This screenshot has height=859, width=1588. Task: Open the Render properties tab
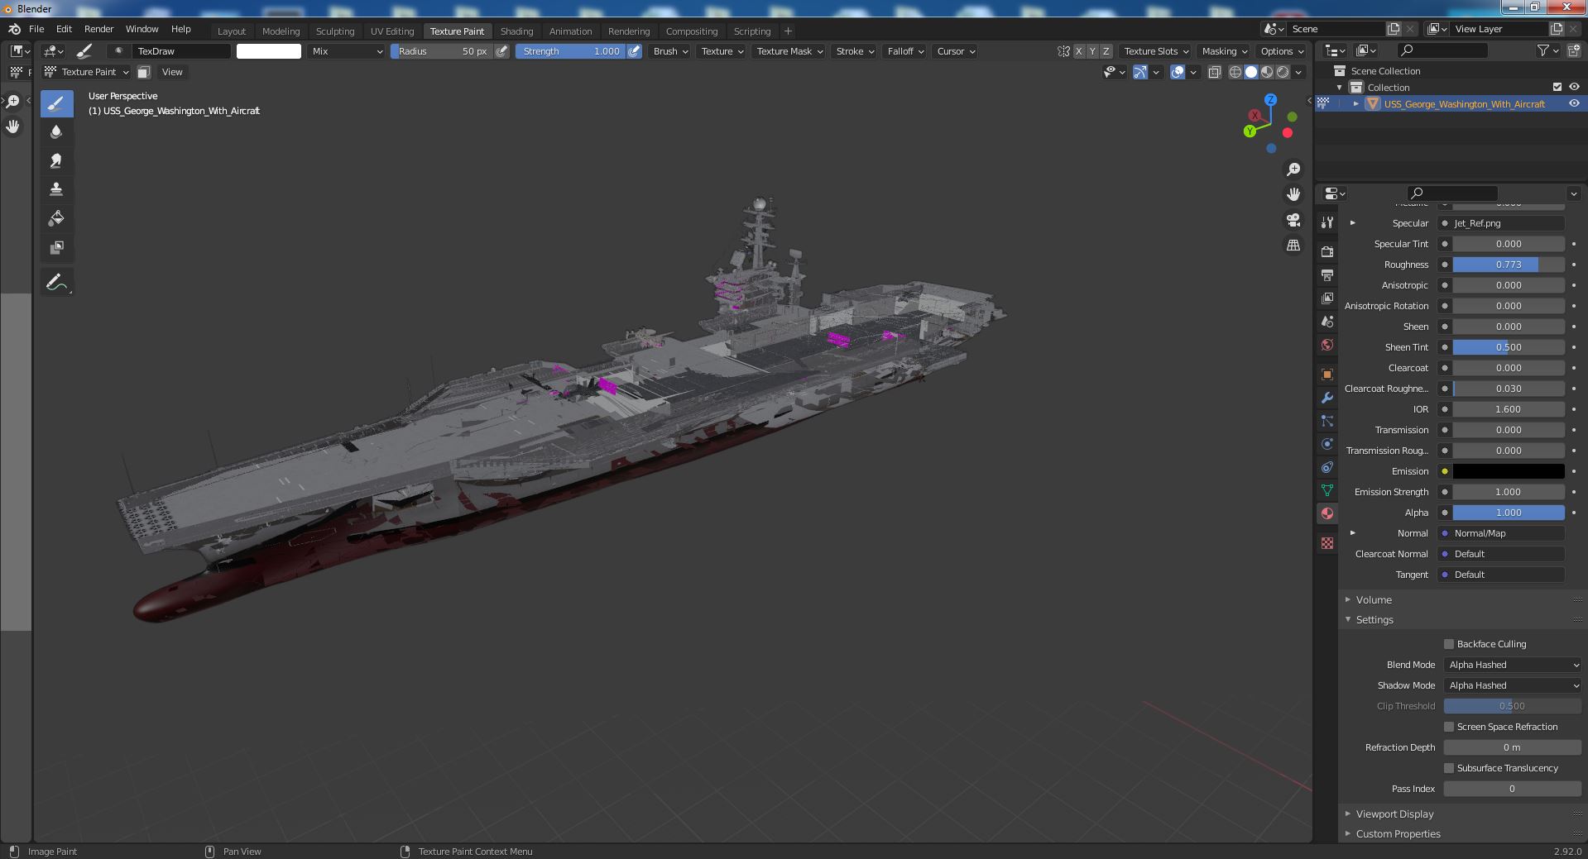click(x=1327, y=251)
